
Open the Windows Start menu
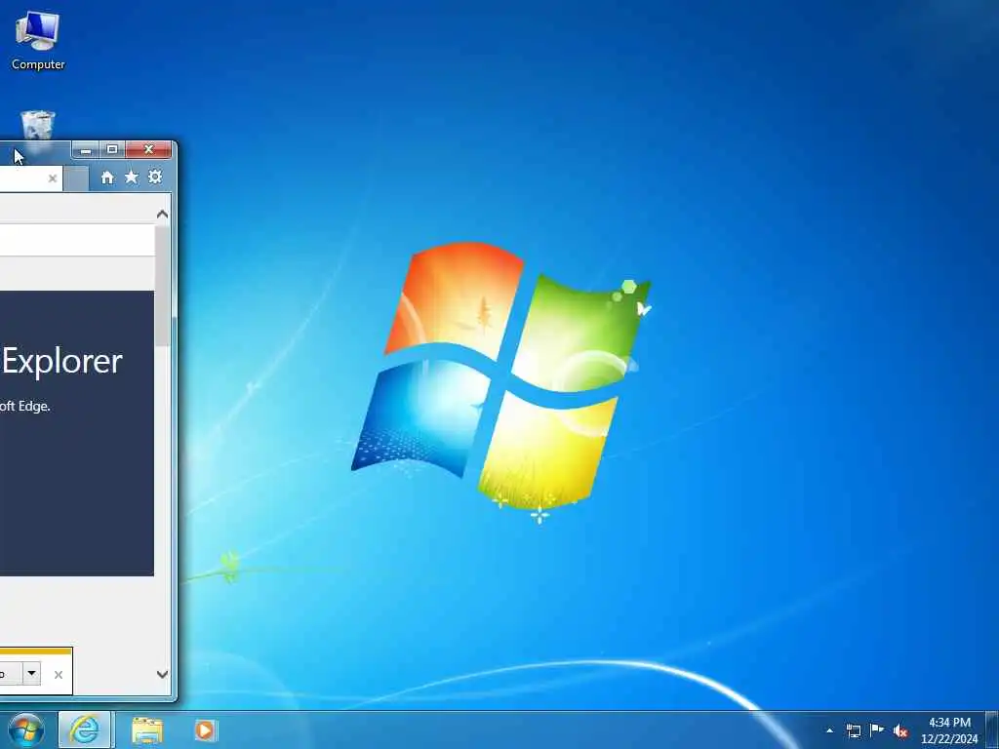click(x=25, y=729)
